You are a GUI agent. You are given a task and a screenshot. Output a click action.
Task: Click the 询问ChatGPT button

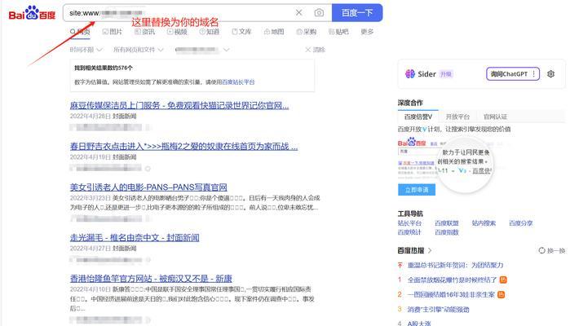(509, 74)
